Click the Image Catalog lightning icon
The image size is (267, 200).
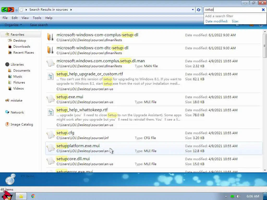click(x=7, y=124)
